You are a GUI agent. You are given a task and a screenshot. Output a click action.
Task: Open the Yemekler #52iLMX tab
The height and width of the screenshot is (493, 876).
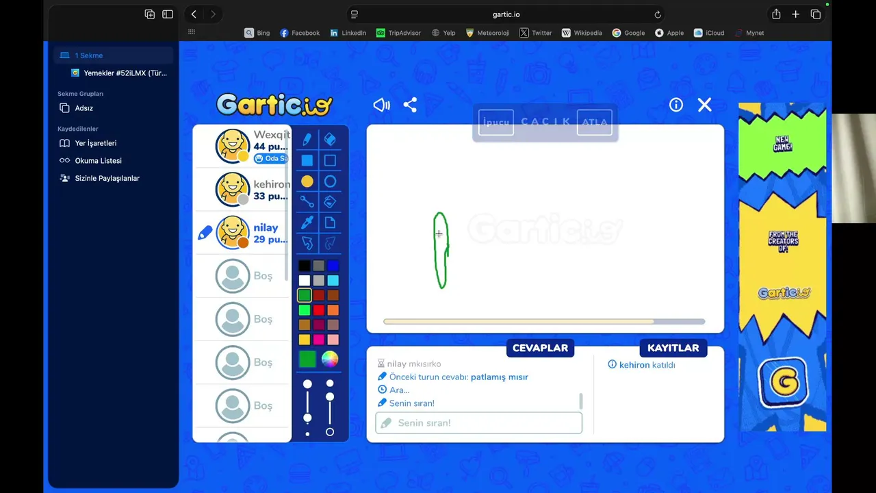[x=120, y=73]
